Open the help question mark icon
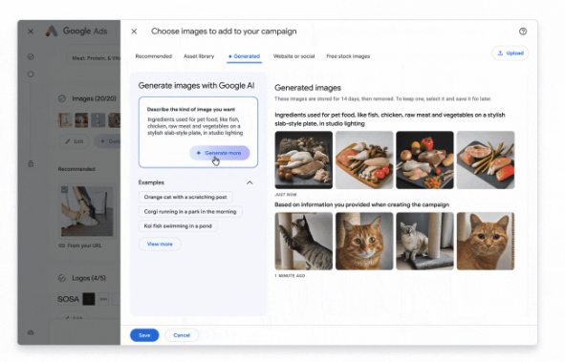Image resolution: width=565 pixels, height=362 pixels. 523,32
